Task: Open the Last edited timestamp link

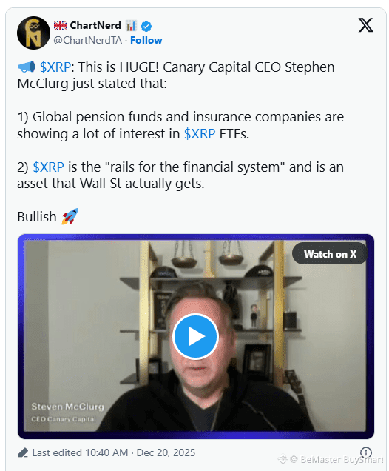Action: coord(114,452)
